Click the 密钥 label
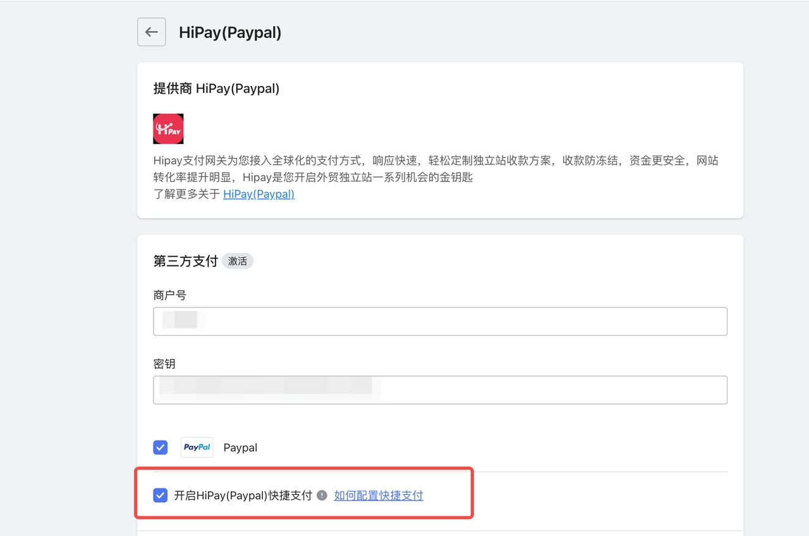This screenshot has height=536, width=809. pos(164,364)
